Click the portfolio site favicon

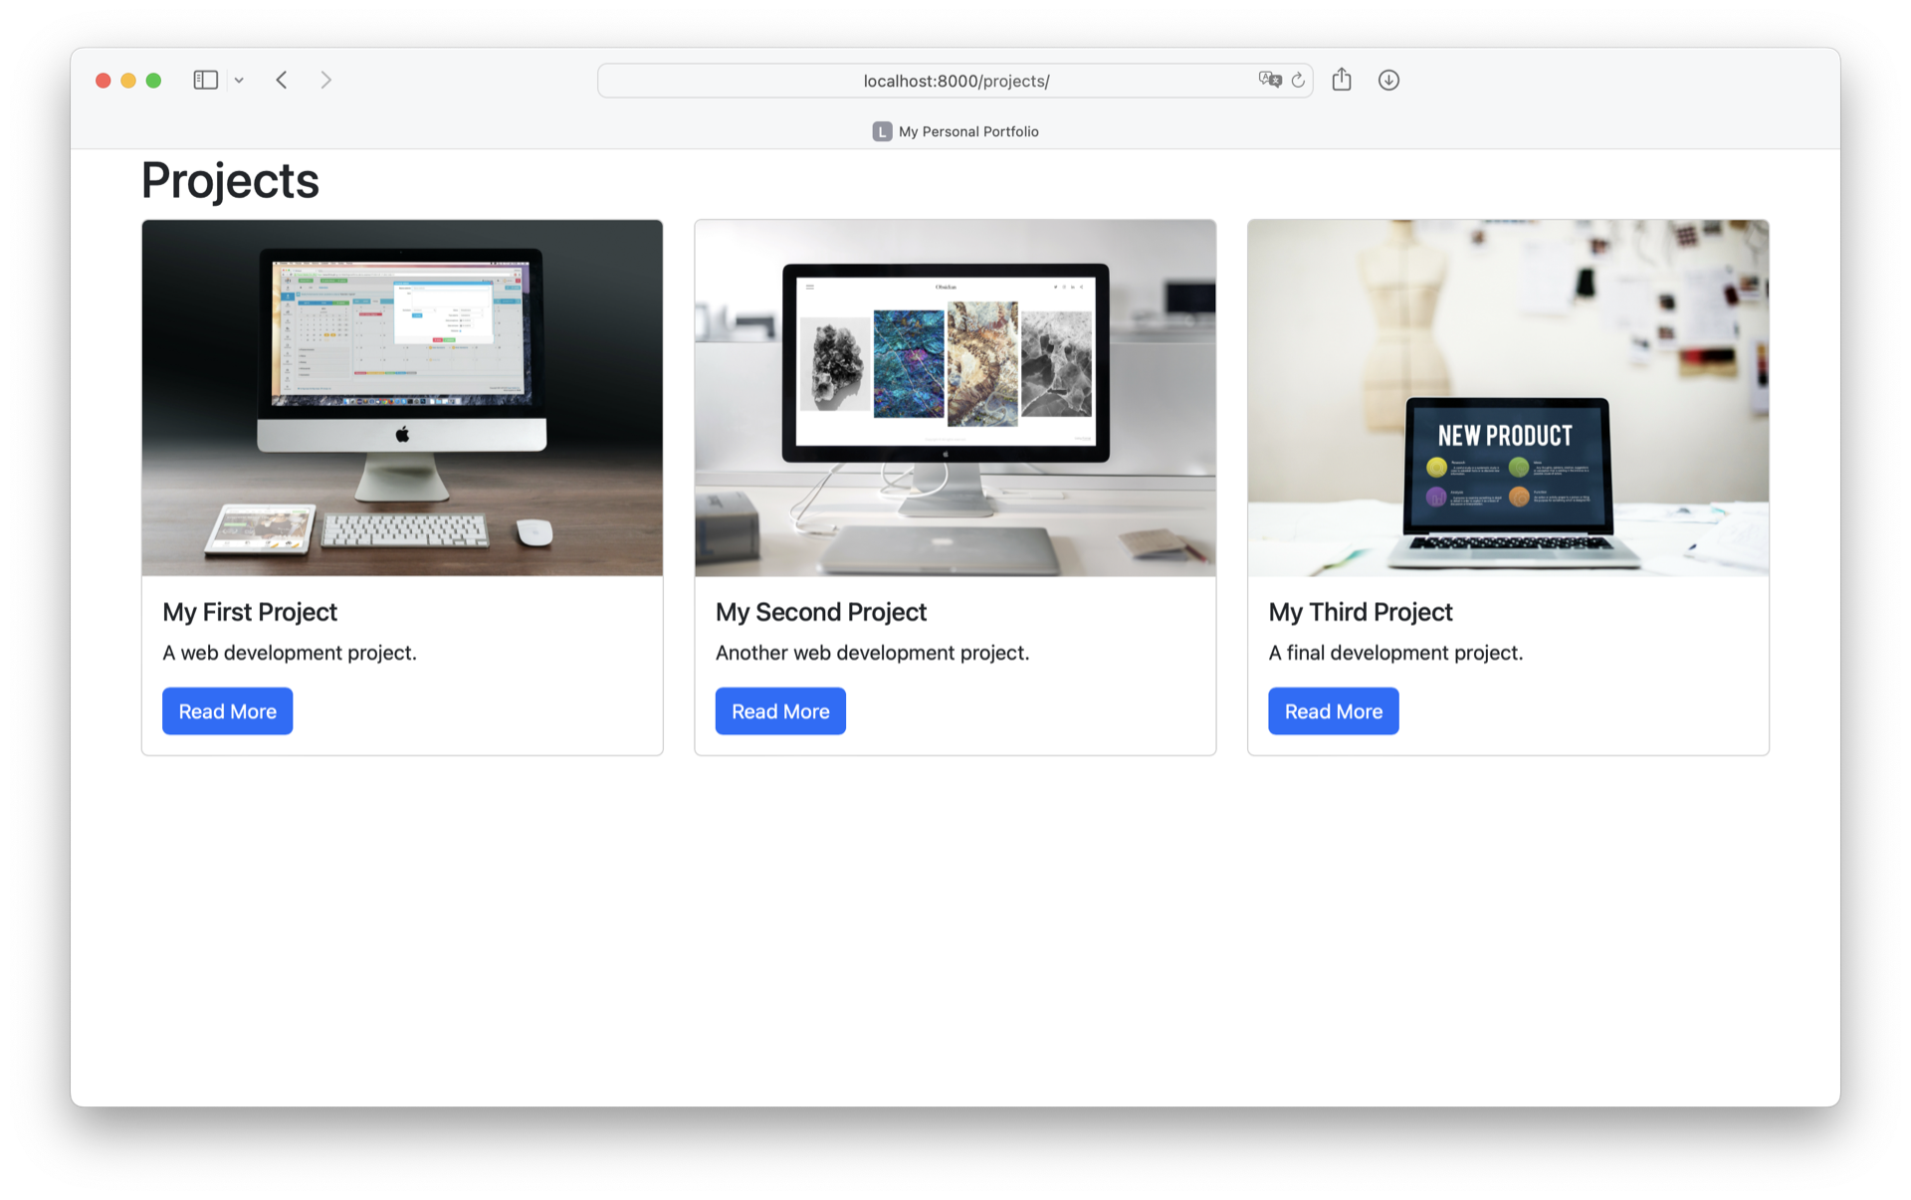(882, 130)
